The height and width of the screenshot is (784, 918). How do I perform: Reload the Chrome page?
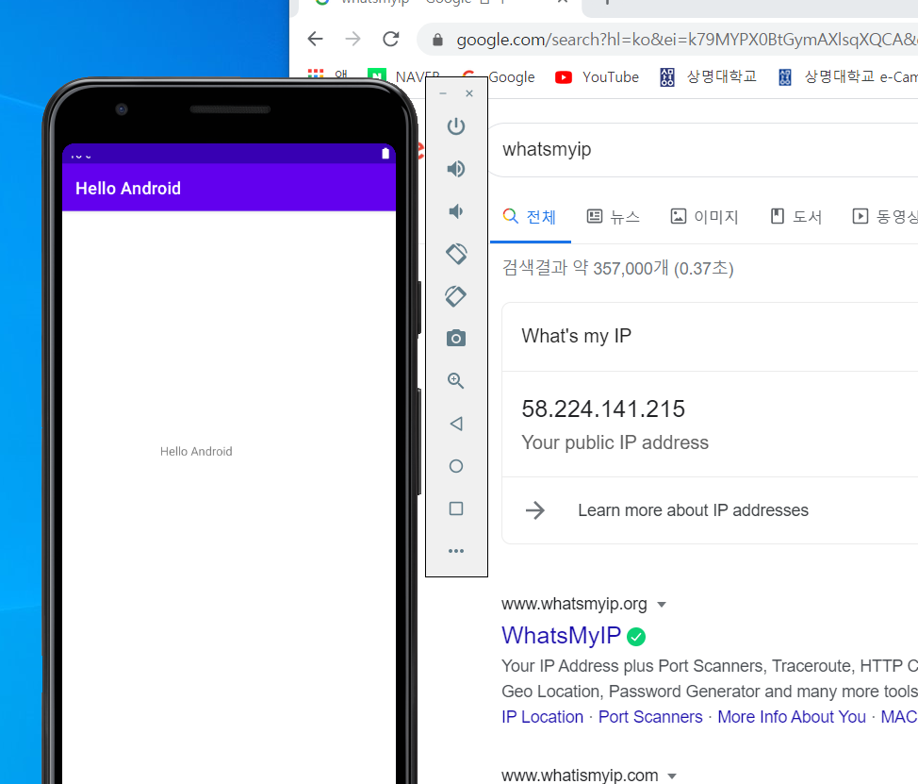(x=391, y=40)
